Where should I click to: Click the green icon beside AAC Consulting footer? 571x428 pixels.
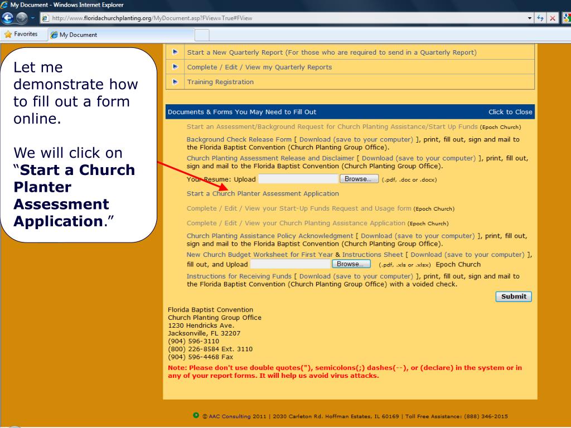coord(196,415)
